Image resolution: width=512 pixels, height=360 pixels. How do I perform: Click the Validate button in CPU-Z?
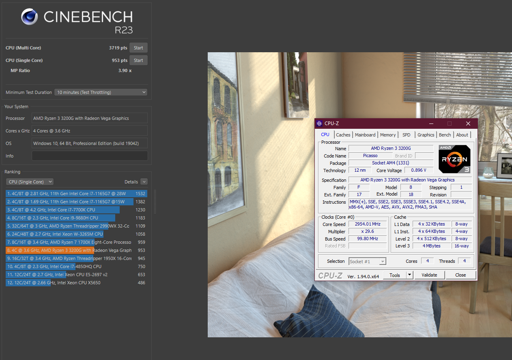[429, 275]
